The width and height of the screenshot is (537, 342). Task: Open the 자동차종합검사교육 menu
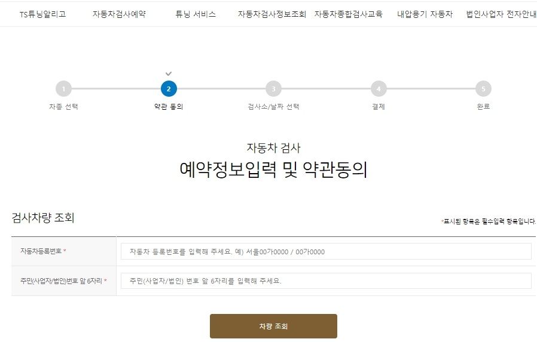point(348,14)
